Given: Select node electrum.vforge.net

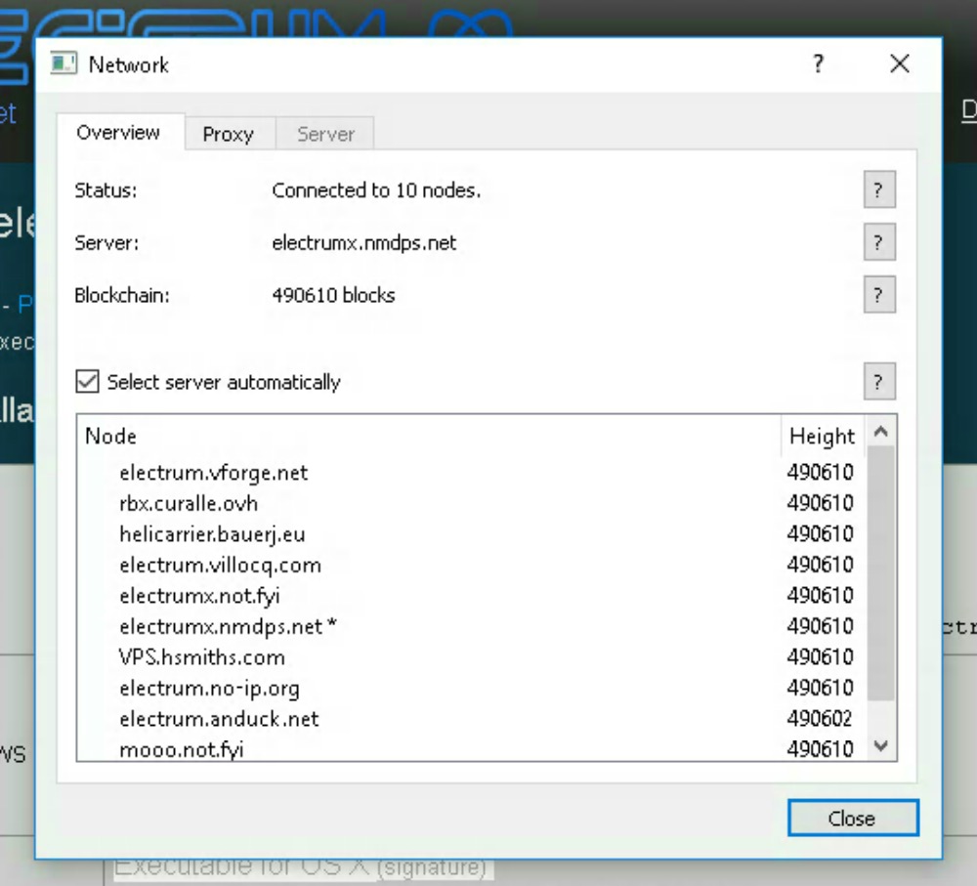Looking at the screenshot, I should (213, 473).
